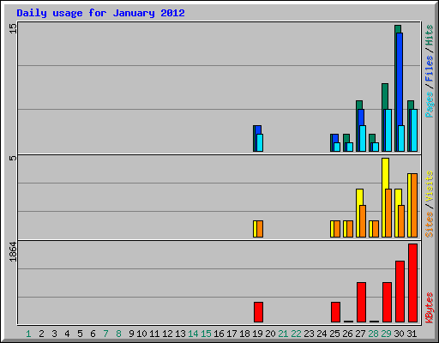Click the orange sites bar for day 31
The width and height of the screenshot is (439, 343).
click(x=414, y=205)
